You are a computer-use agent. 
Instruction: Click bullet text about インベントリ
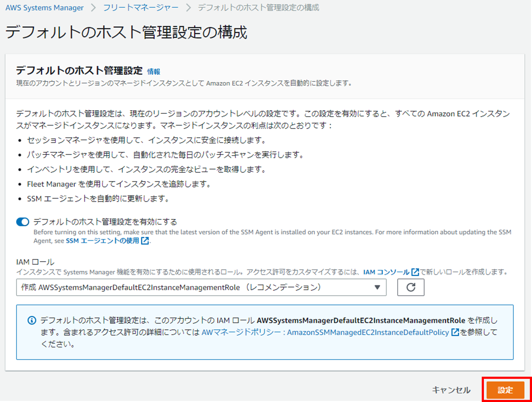[x=147, y=170]
